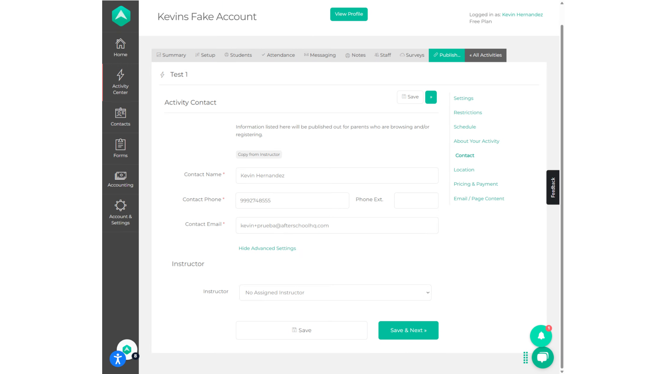
Task: Click the Save & Next button
Action: [408, 330]
